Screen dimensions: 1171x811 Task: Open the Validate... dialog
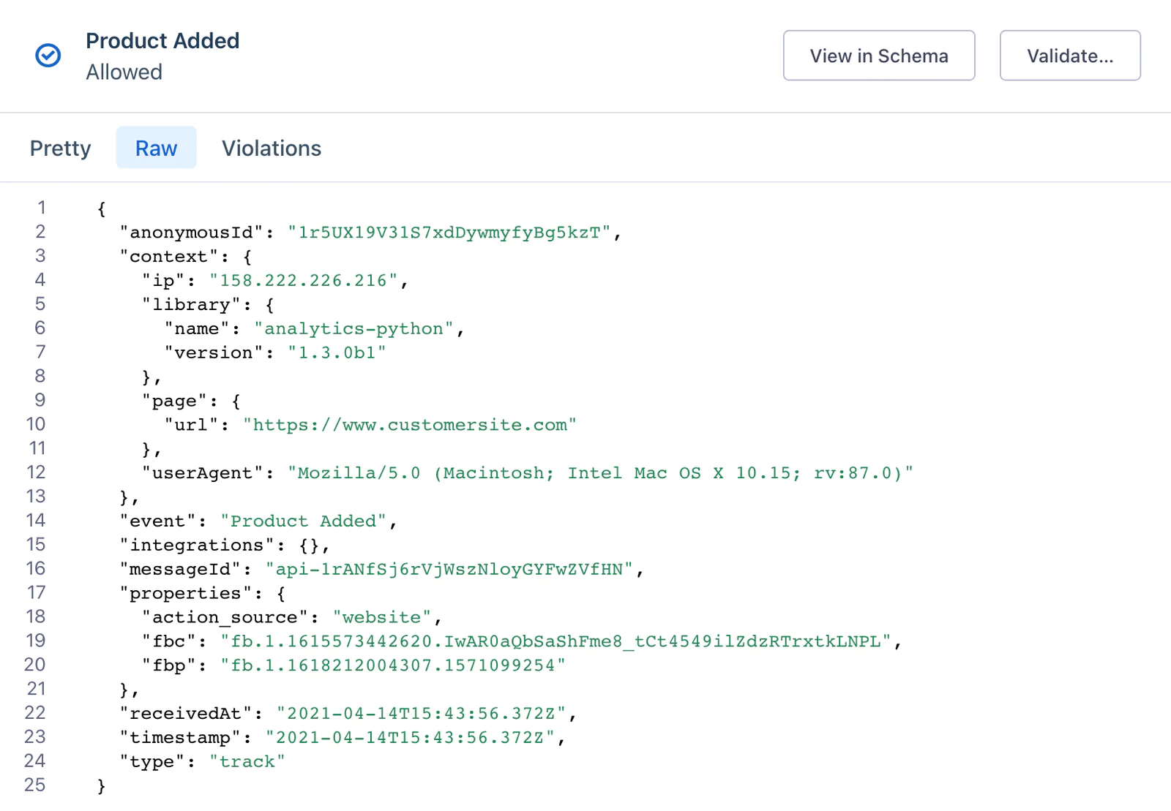(1069, 55)
